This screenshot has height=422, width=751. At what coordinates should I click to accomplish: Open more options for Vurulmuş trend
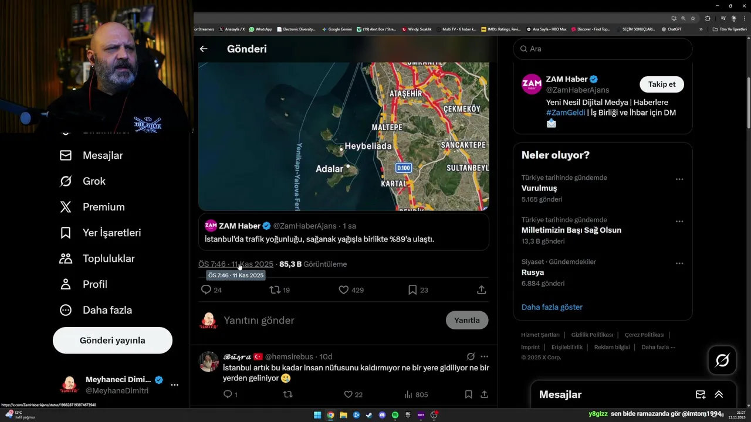[679, 179]
